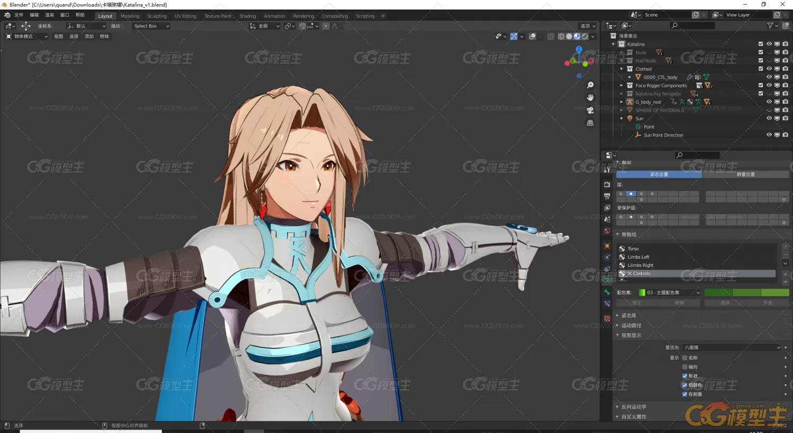Open the Select Box drag dropdown

pos(151,26)
